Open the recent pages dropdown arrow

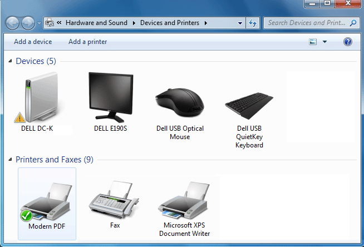[39, 23]
